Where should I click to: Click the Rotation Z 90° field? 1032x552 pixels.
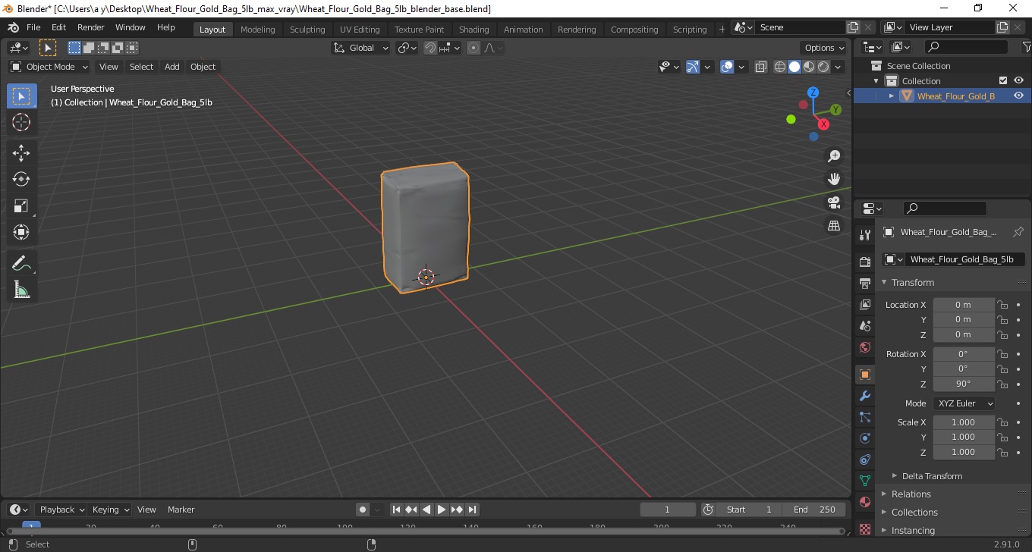point(964,384)
